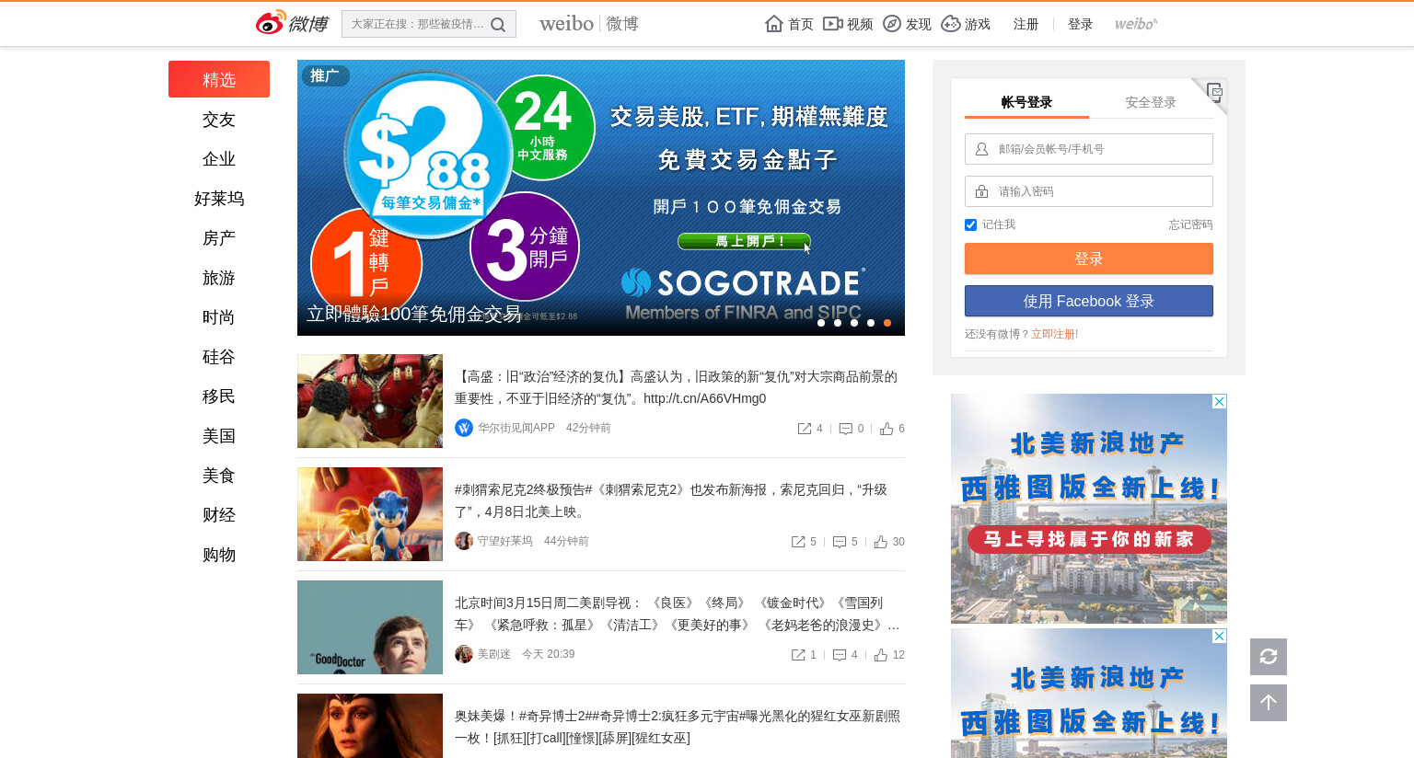Like the 高盛 post thumbs-up icon
This screenshot has height=758, width=1414.
pos(887,429)
